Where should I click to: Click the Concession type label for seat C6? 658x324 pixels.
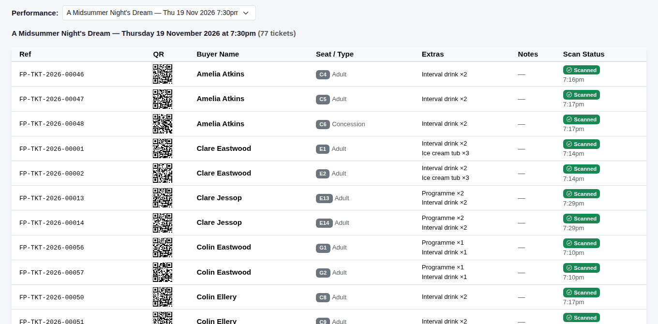tap(348, 124)
